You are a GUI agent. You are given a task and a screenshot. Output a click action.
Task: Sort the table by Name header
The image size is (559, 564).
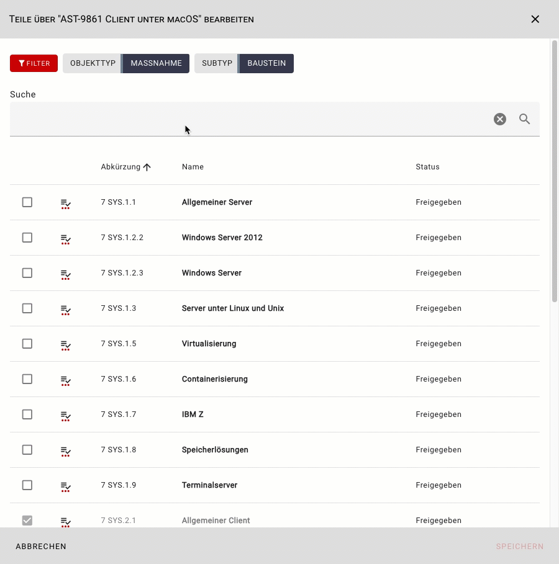(x=193, y=167)
